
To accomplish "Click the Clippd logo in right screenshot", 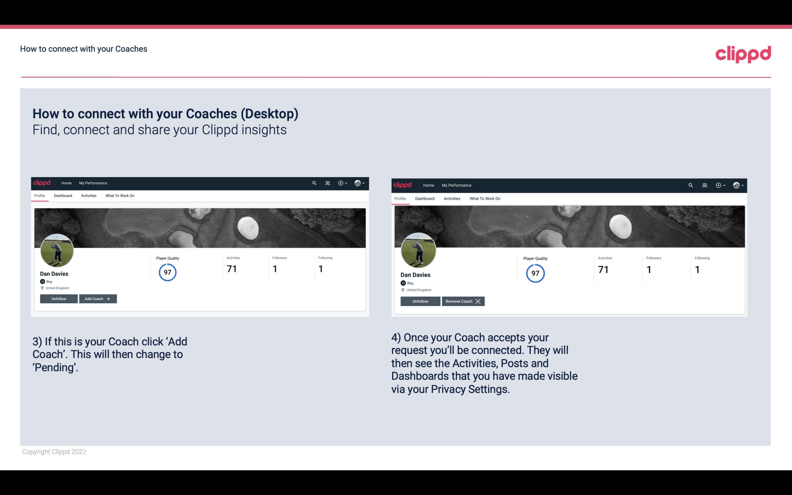I will point(404,185).
